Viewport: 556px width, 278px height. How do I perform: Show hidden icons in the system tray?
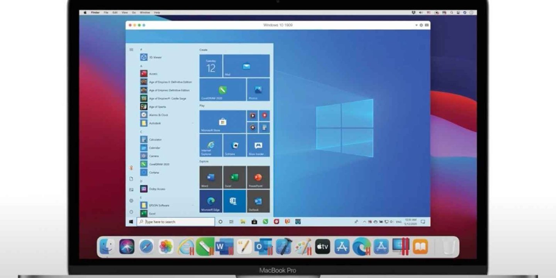(x=364, y=222)
